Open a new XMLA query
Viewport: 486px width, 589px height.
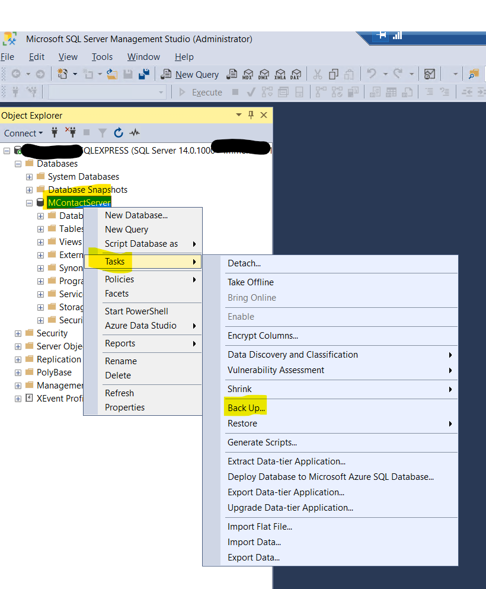click(x=280, y=74)
